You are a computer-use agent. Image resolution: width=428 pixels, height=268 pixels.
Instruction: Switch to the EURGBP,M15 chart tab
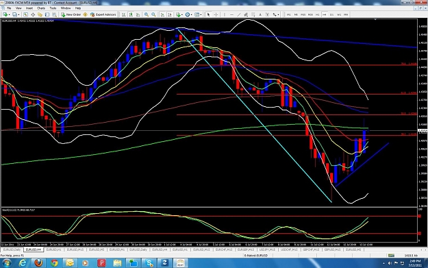[245, 249]
